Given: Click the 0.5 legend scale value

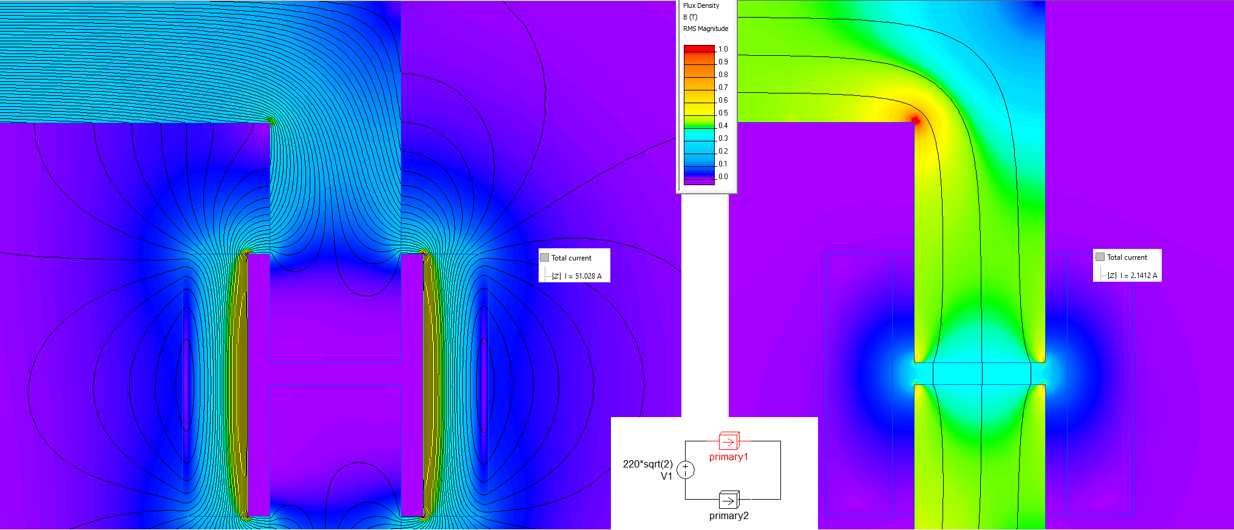Looking at the screenshot, I should point(723,113).
